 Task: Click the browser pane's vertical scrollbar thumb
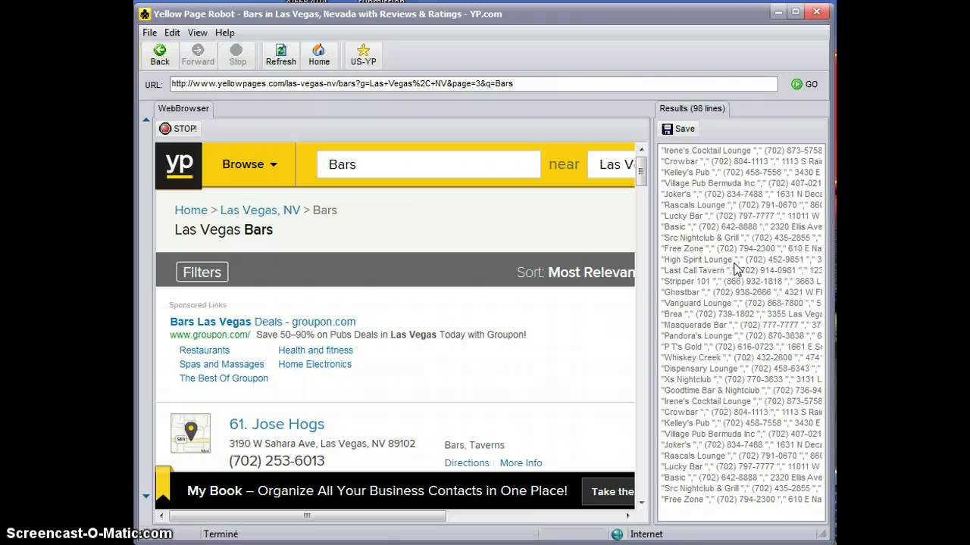(641, 170)
